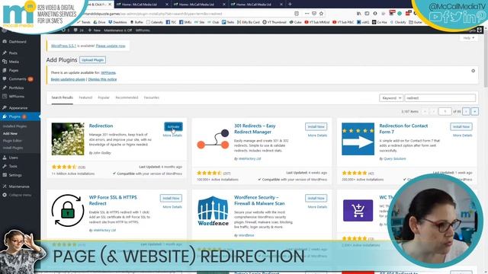Click 'Dismiss this notice' link

point(102,79)
